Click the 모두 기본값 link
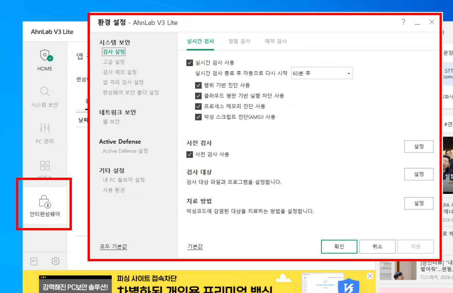The height and width of the screenshot is (293, 453). pyautogui.click(x=113, y=247)
